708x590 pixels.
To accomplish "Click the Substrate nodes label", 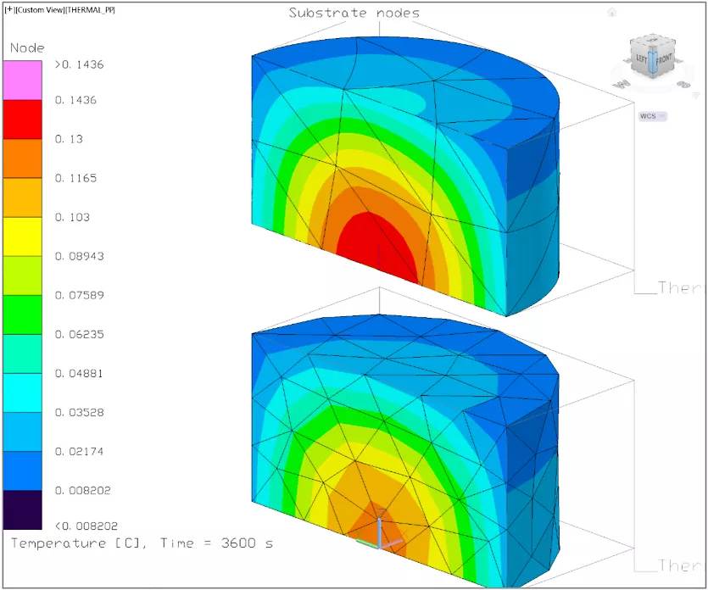I will click(354, 13).
